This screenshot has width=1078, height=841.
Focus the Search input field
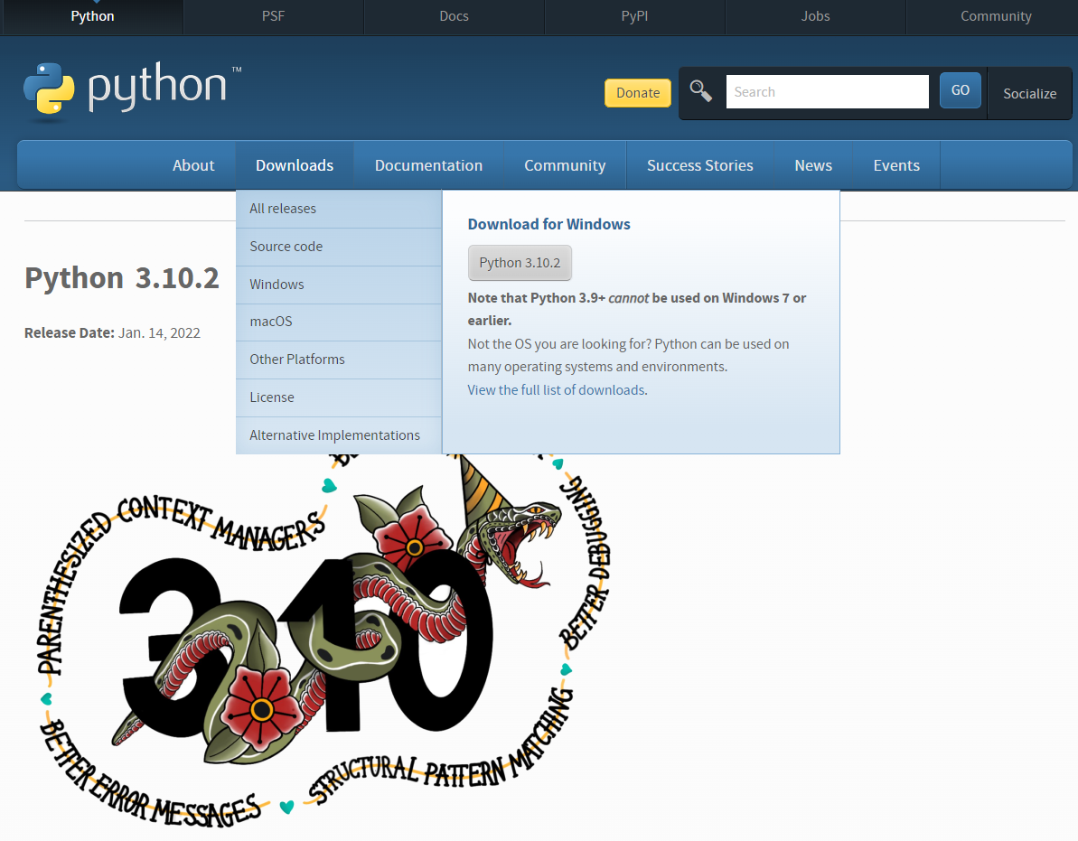[x=827, y=91]
